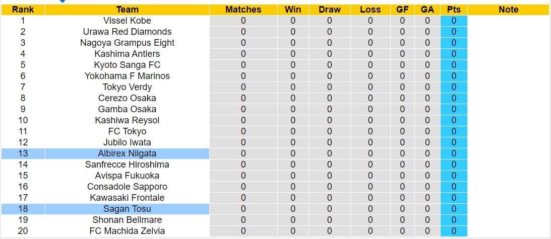This screenshot has height=239, width=551.
Task: Select the highlighted Albirex Niigata row
Action: [127, 153]
